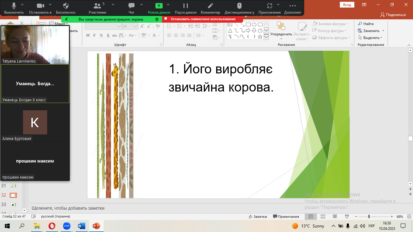Switch to Slide Sorter view
Image resolution: width=413 pixels, height=232 pixels.
click(323, 217)
